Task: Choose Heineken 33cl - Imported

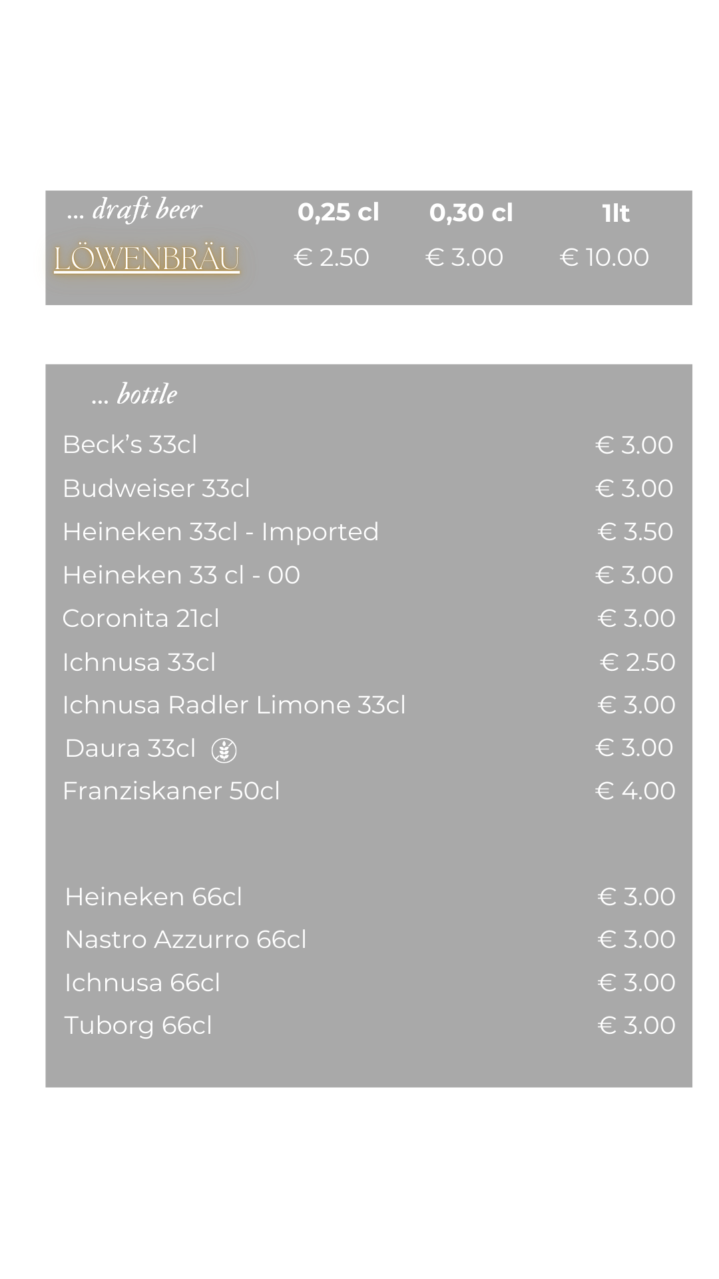Action: pyautogui.click(x=220, y=532)
